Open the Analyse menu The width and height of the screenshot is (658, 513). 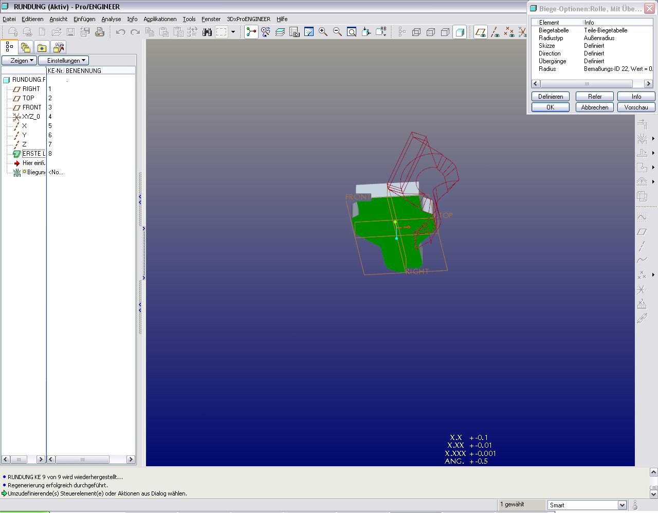(x=111, y=19)
